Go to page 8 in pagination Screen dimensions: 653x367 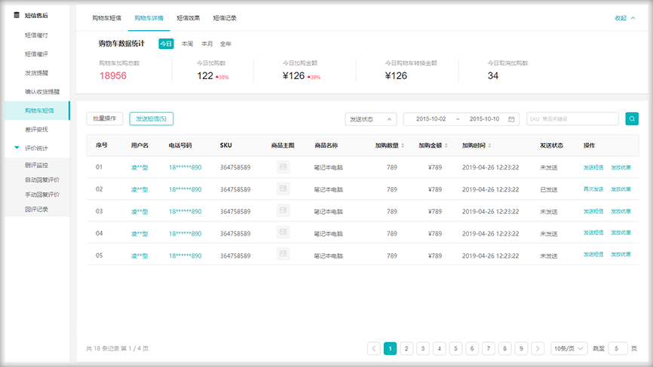(x=504, y=349)
